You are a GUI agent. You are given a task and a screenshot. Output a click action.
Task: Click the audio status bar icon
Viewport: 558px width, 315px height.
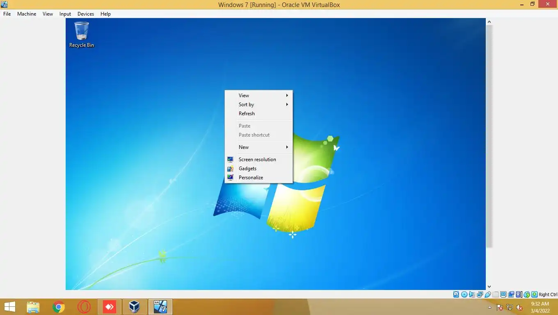pyautogui.click(x=472, y=294)
